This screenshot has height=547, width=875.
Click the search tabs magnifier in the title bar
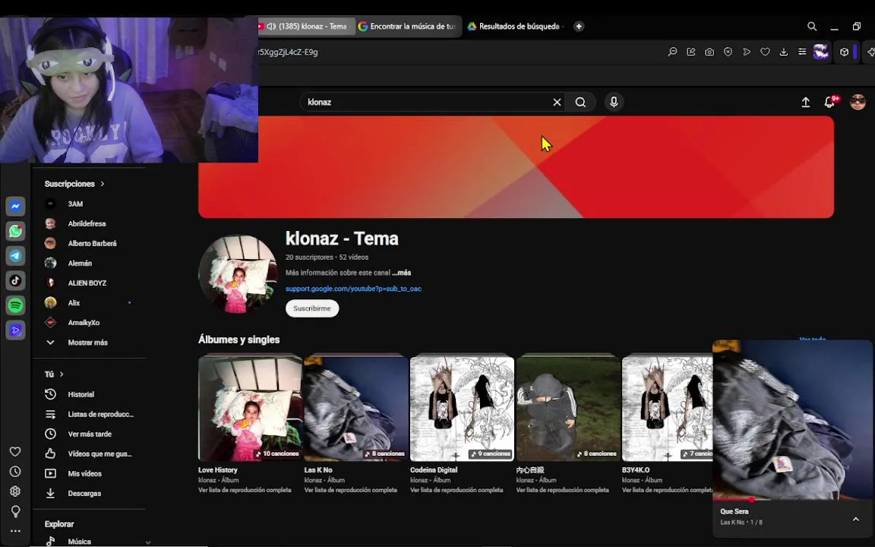(812, 27)
